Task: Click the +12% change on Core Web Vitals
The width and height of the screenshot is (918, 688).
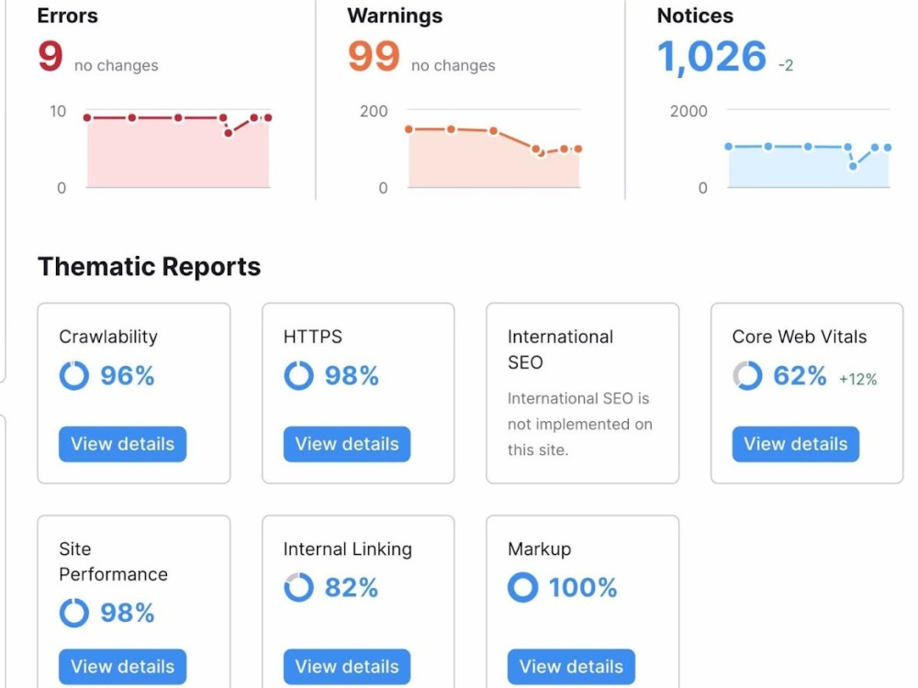Action: point(857,380)
